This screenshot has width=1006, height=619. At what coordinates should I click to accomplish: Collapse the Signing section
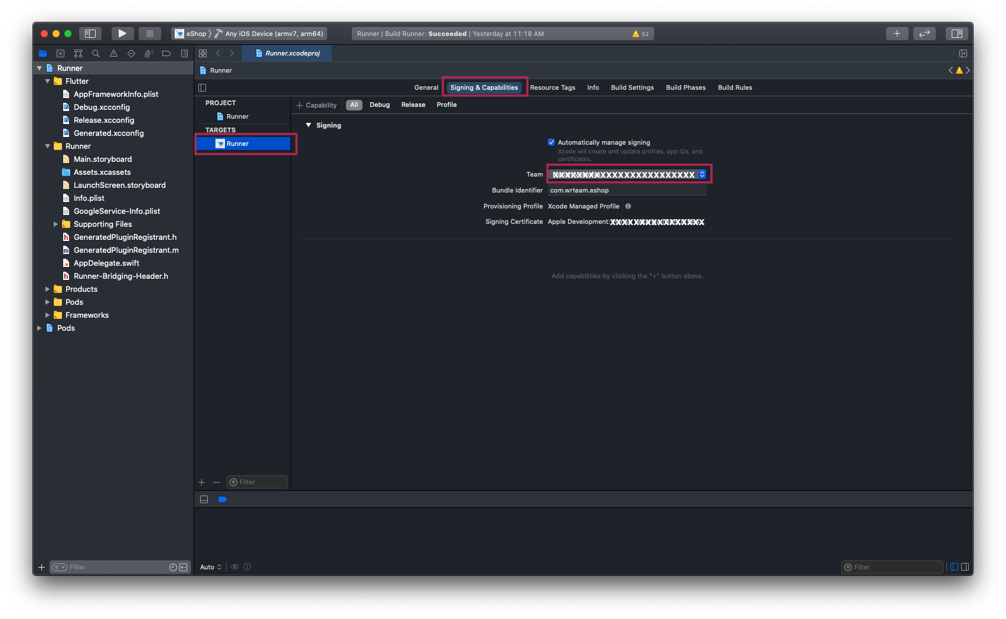coord(308,125)
